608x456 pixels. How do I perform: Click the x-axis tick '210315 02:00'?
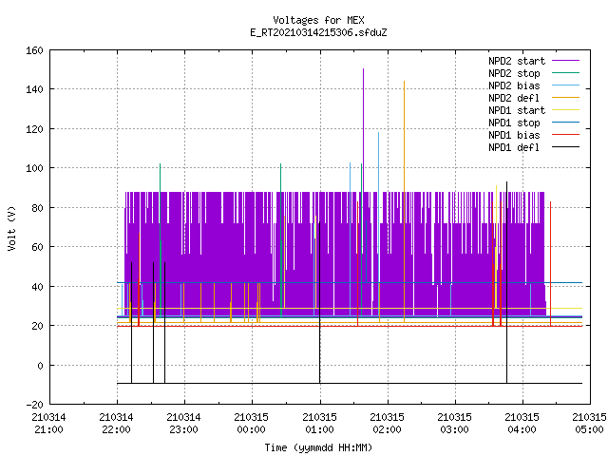(387, 424)
